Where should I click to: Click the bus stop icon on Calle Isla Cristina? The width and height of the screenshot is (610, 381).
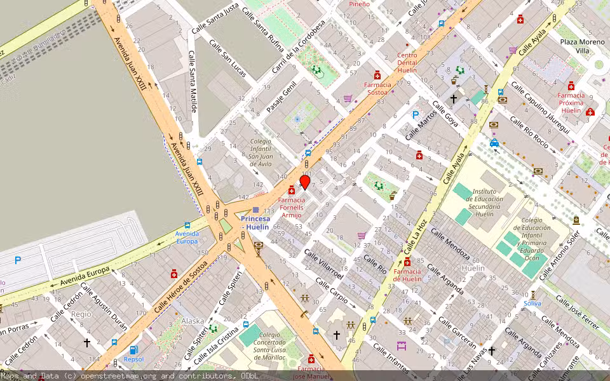pyautogui.click(x=245, y=324)
